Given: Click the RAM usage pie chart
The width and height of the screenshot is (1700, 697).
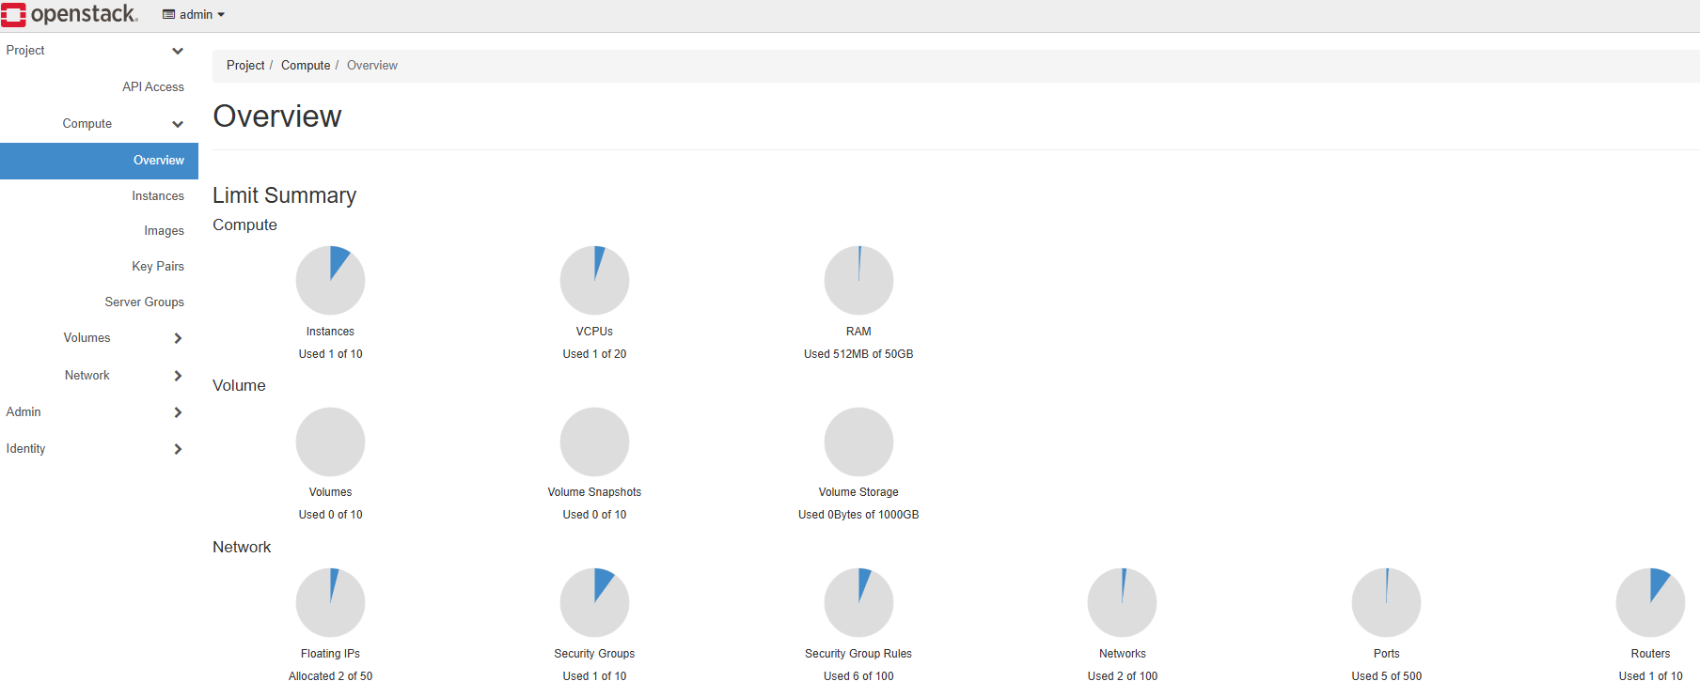Looking at the screenshot, I should tap(858, 280).
